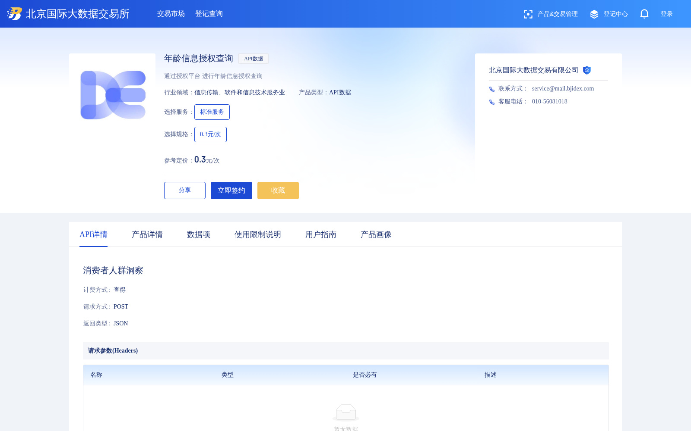Switch to the 用户指南 tab

(x=321, y=234)
